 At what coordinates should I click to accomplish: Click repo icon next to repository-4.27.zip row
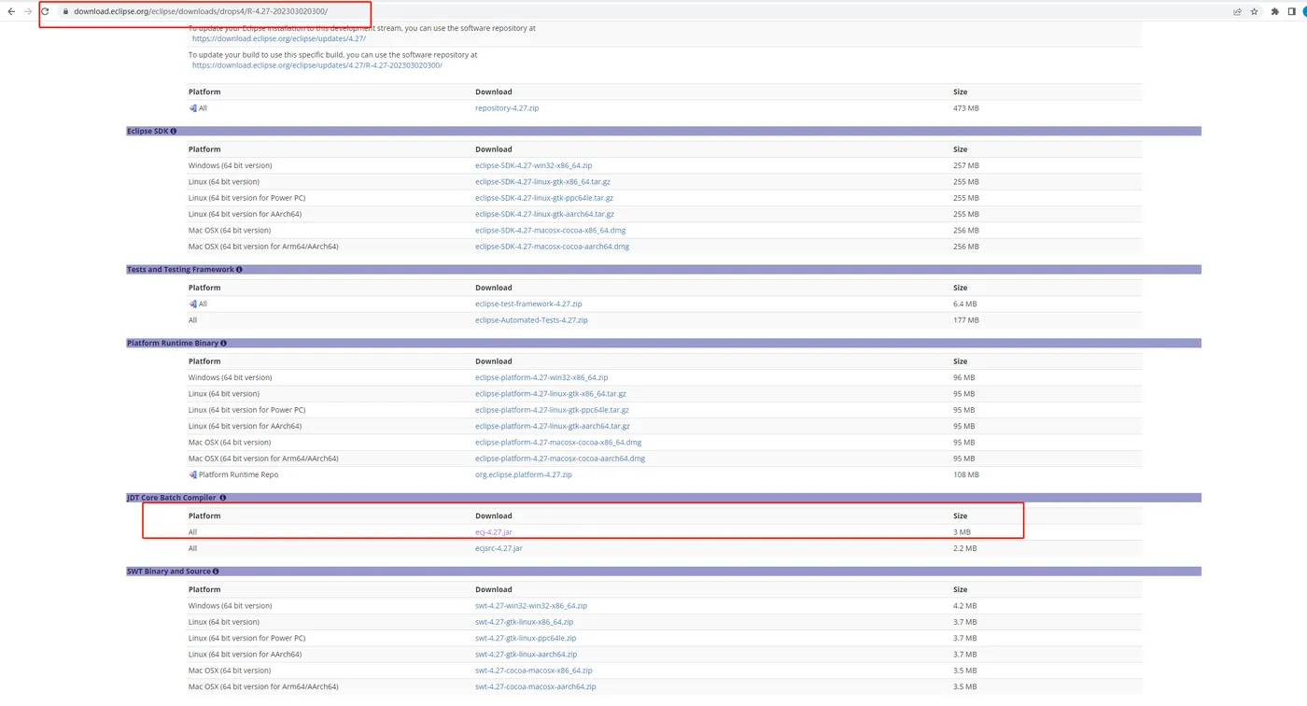point(192,108)
